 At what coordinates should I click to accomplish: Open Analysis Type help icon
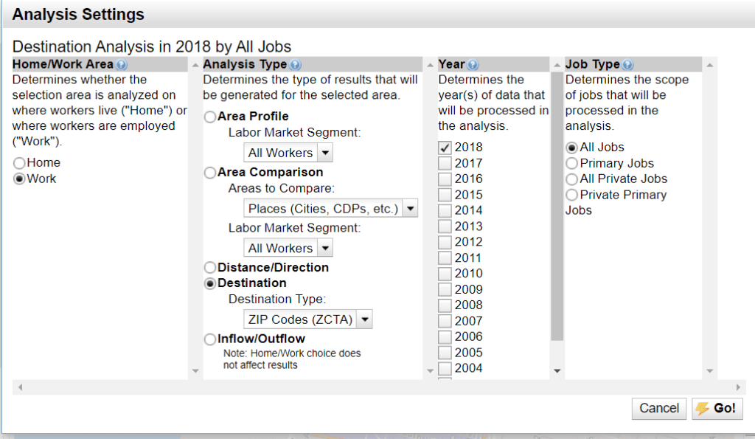coord(296,65)
